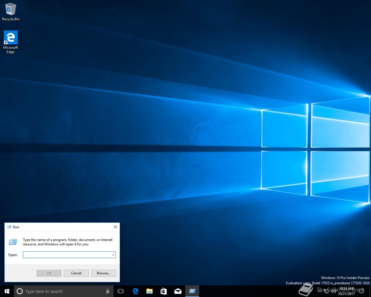Click the Run taskbar button
Image resolution: width=371 pixels, height=297 pixels.
click(x=192, y=291)
